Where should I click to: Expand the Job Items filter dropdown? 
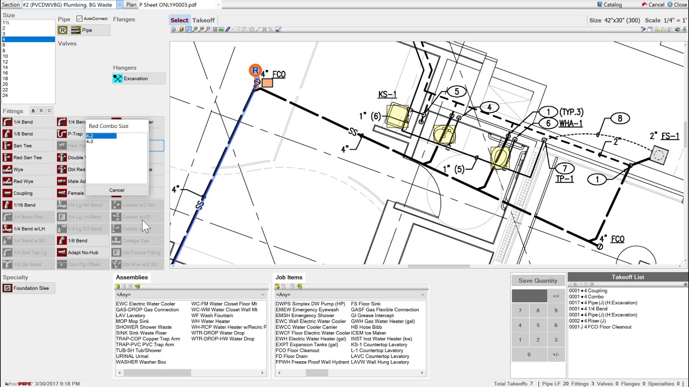423,295
